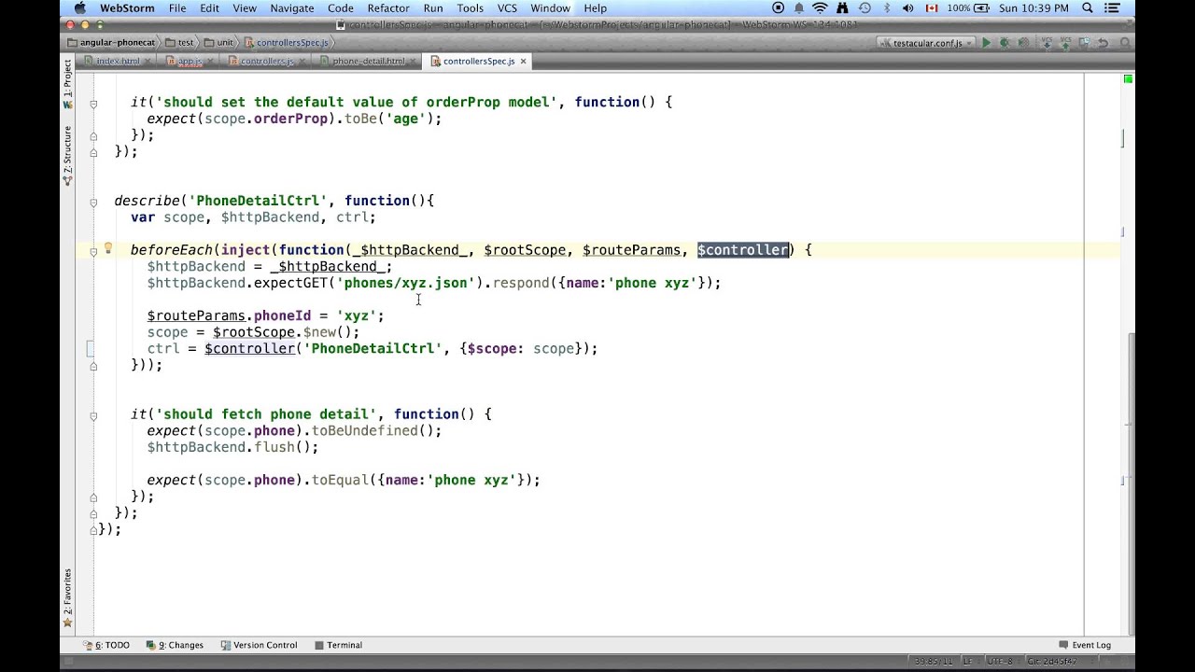Click fold end marker on final '});' line

(x=93, y=530)
